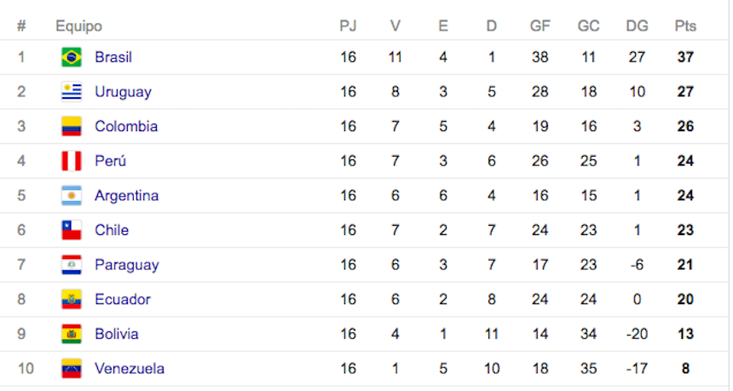
Task: Open the Venezuela team link
Action: (130, 369)
